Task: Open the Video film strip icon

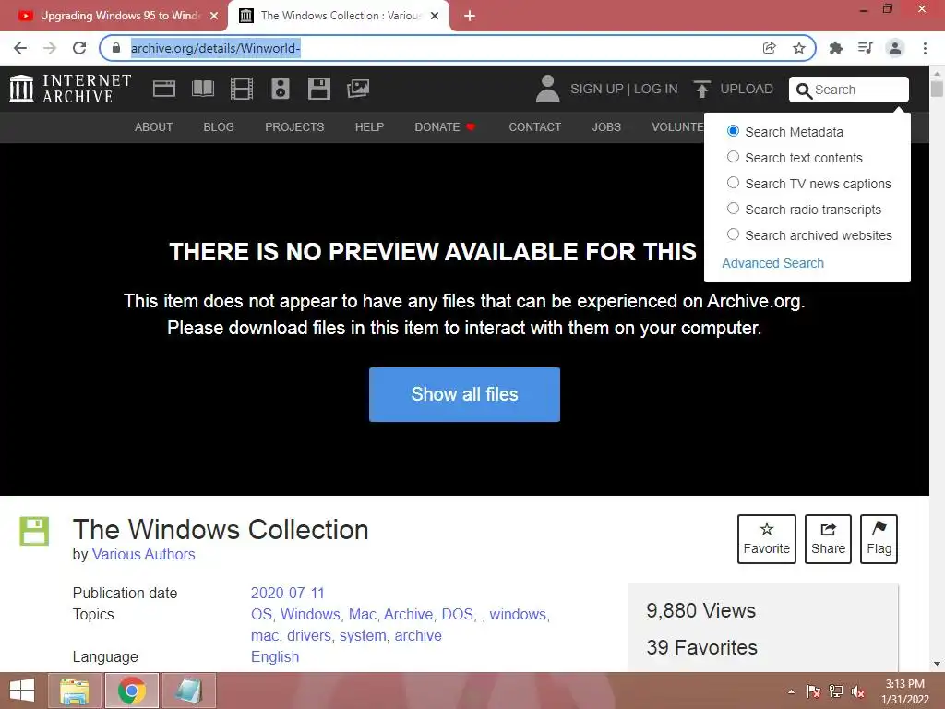Action: click(x=242, y=89)
